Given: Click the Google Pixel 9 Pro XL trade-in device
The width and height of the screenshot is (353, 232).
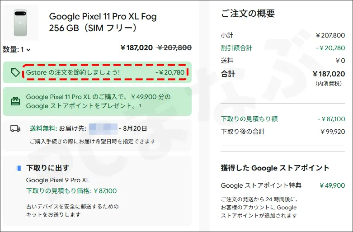Looking at the screenshot, I should [x=58, y=180].
